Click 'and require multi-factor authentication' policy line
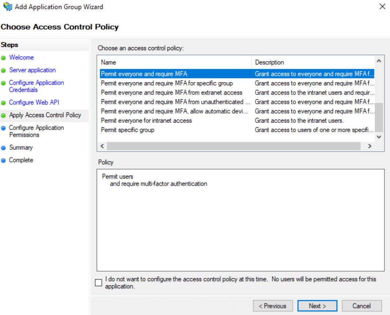This screenshot has height=315, width=390. 158,184
